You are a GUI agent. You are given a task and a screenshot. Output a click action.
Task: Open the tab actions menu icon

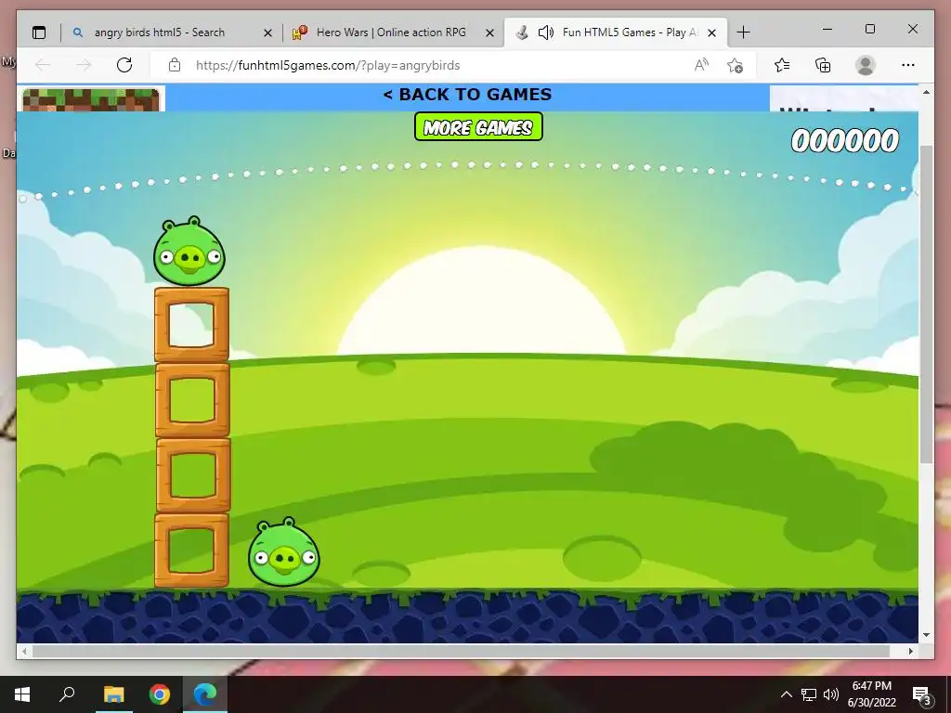39,32
